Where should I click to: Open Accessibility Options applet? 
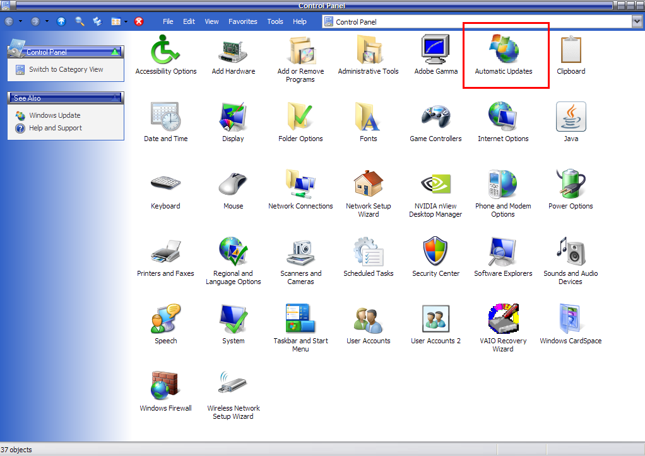tap(165, 49)
